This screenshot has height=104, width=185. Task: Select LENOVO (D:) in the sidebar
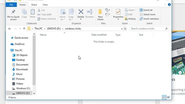[19, 93]
